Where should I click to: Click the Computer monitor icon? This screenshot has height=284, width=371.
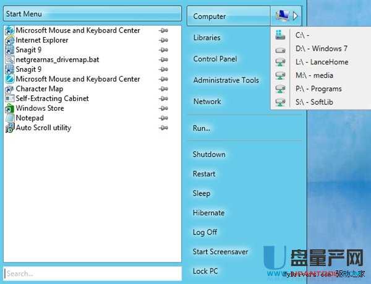pos(283,15)
